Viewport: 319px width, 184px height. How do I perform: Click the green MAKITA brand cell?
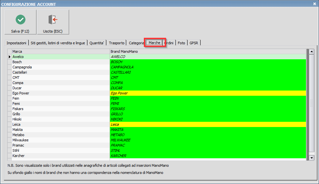pyautogui.click(x=208, y=130)
